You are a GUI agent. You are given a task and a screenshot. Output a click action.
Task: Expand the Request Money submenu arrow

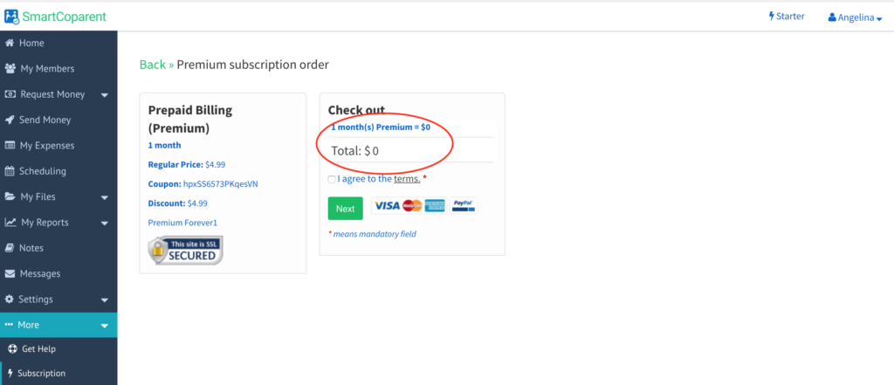coord(105,95)
